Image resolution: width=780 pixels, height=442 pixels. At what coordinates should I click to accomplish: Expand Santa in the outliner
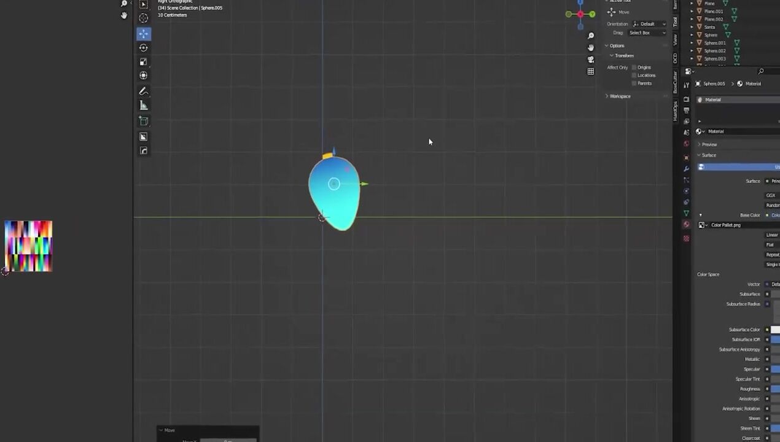(692, 27)
